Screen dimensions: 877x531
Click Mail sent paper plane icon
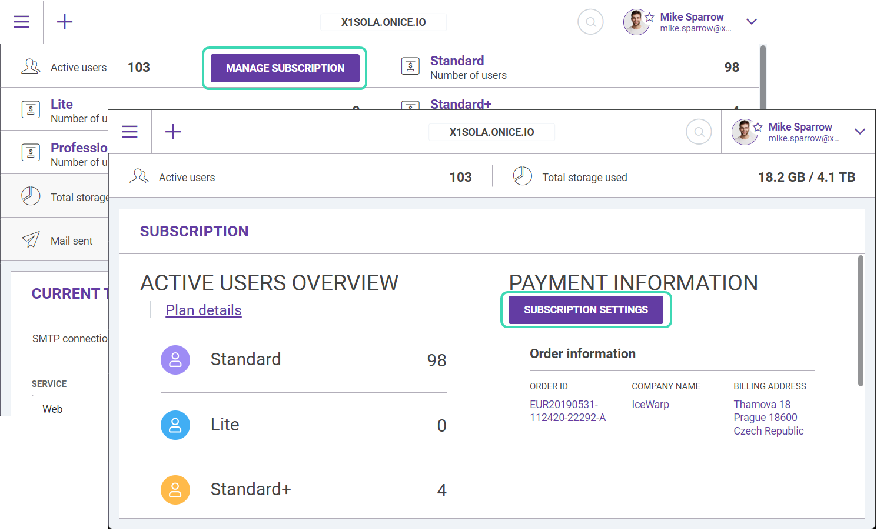31,239
